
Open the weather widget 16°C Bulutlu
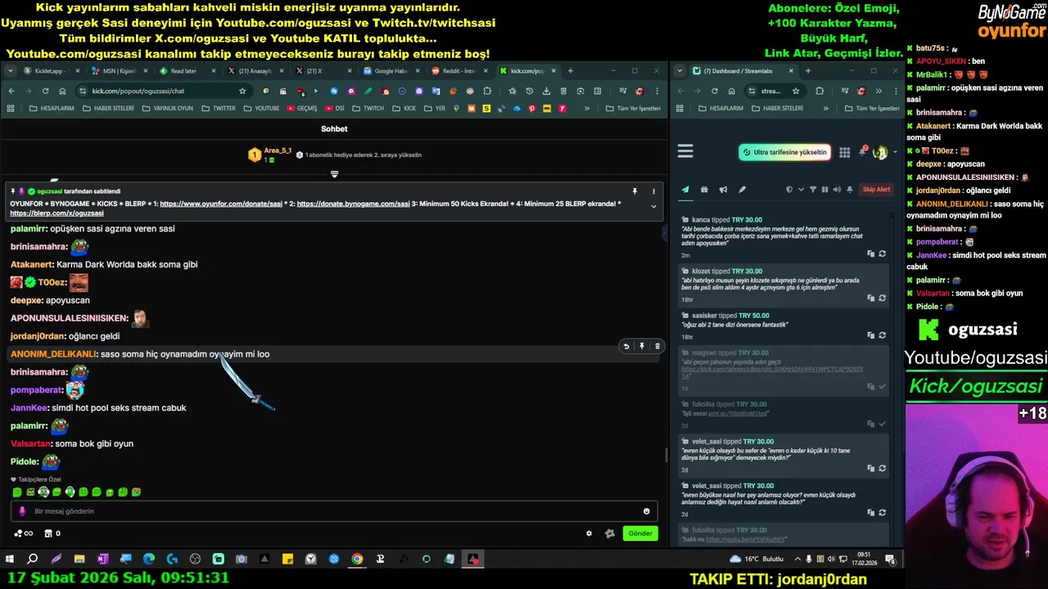756,560
